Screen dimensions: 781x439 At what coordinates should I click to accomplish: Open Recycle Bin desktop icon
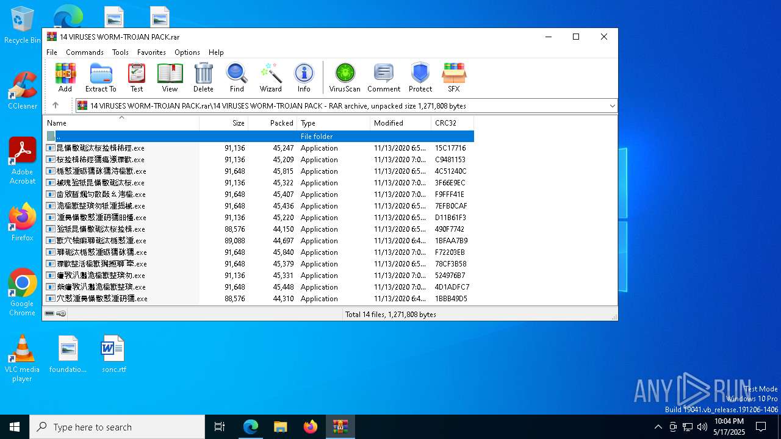coord(23,25)
